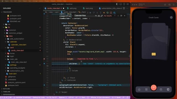Image resolution: width=177 pixels, height=99 pixels.
Task: Tap the calendar tab in simulator app
Action: point(161,89)
